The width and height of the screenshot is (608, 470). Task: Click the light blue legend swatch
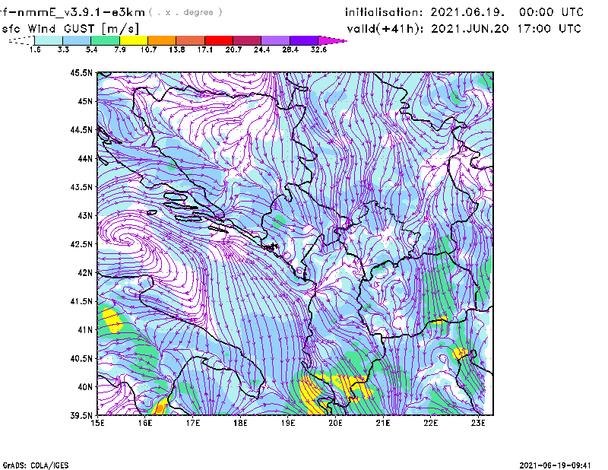[77, 40]
